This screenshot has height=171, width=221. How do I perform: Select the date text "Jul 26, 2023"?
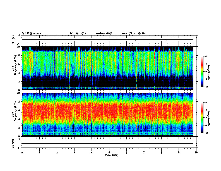click(78, 34)
